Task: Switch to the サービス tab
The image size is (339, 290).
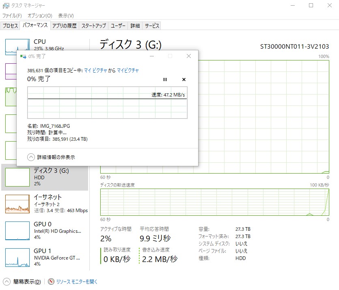Action: [152, 26]
